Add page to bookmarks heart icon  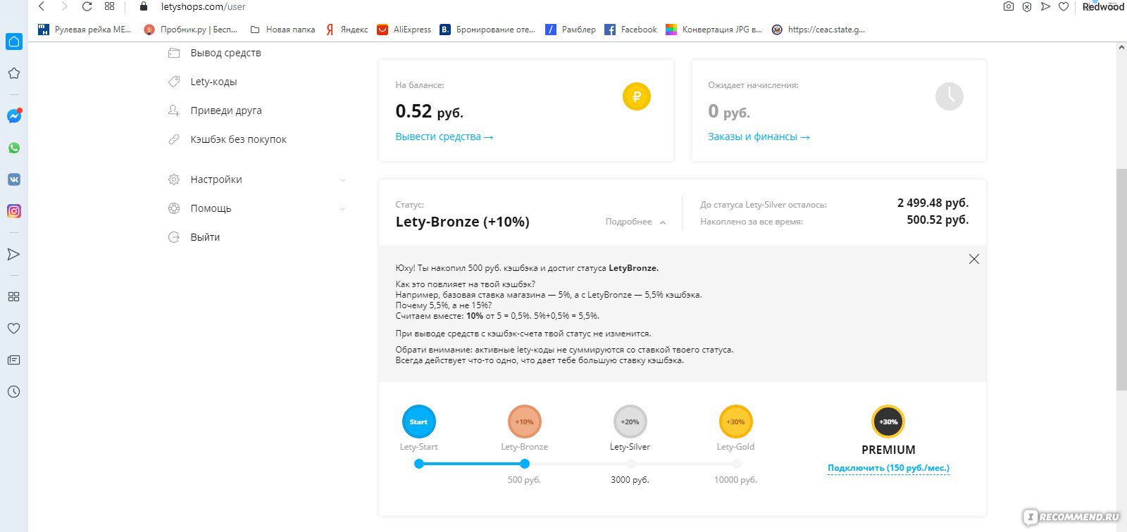pos(1064,6)
